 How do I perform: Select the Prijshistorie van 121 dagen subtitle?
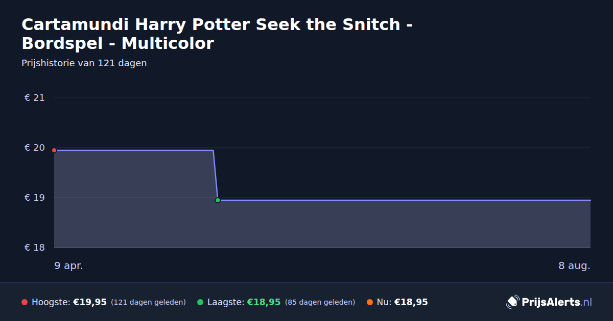pyautogui.click(x=84, y=63)
